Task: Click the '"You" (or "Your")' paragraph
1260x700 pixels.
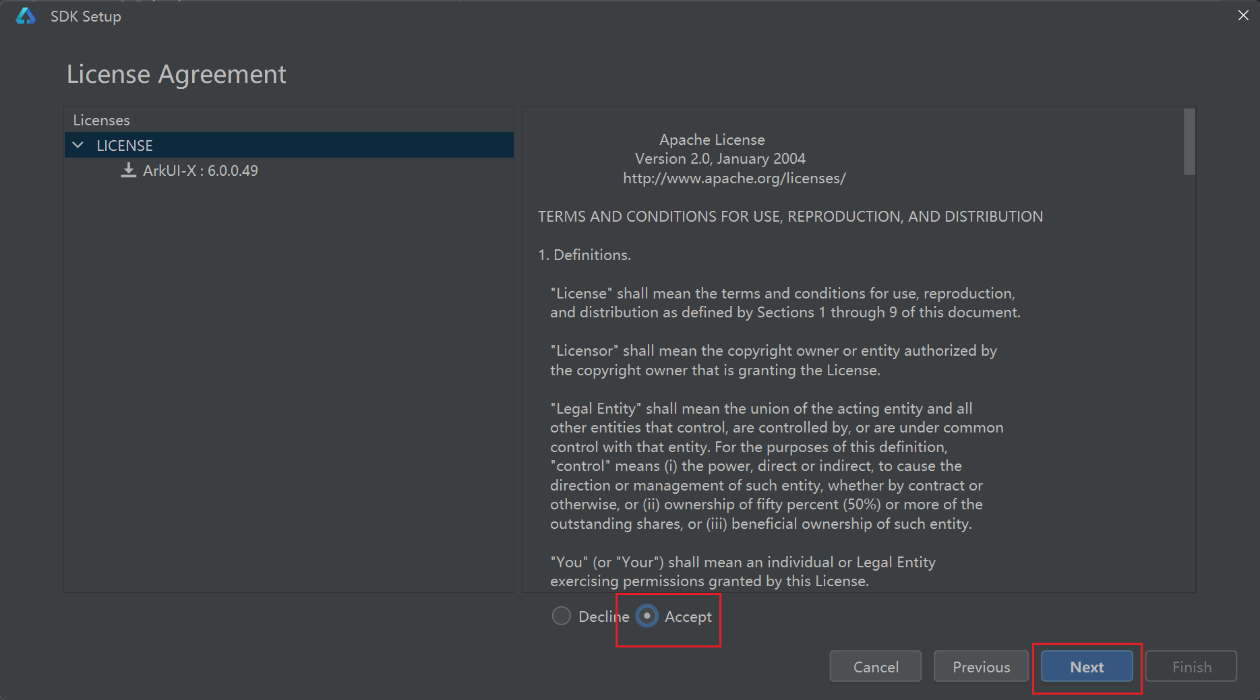Action: (743, 571)
